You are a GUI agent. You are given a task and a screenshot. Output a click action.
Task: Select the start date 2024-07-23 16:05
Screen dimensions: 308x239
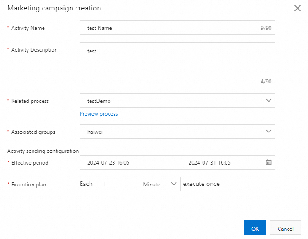[109, 162]
